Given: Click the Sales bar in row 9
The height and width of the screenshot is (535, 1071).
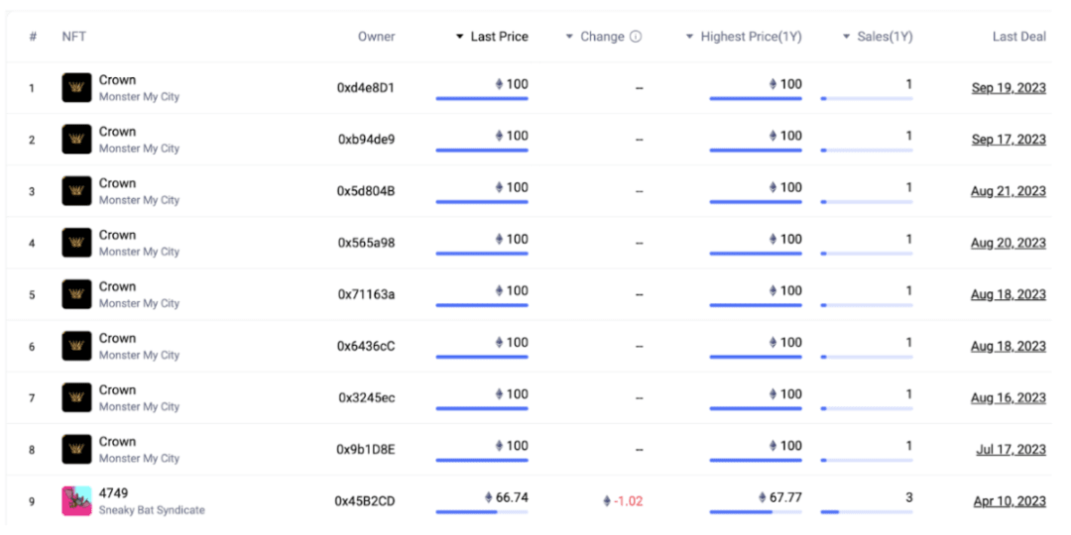Looking at the screenshot, I should [x=867, y=512].
